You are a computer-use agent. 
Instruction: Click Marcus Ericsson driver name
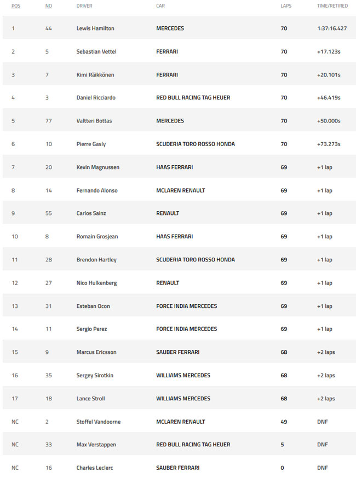(x=96, y=352)
